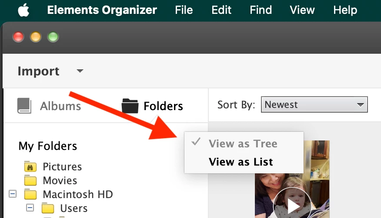This screenshot has width=381, height=218.
Task: Collapse the Users tree node
Action: (30, 208)
